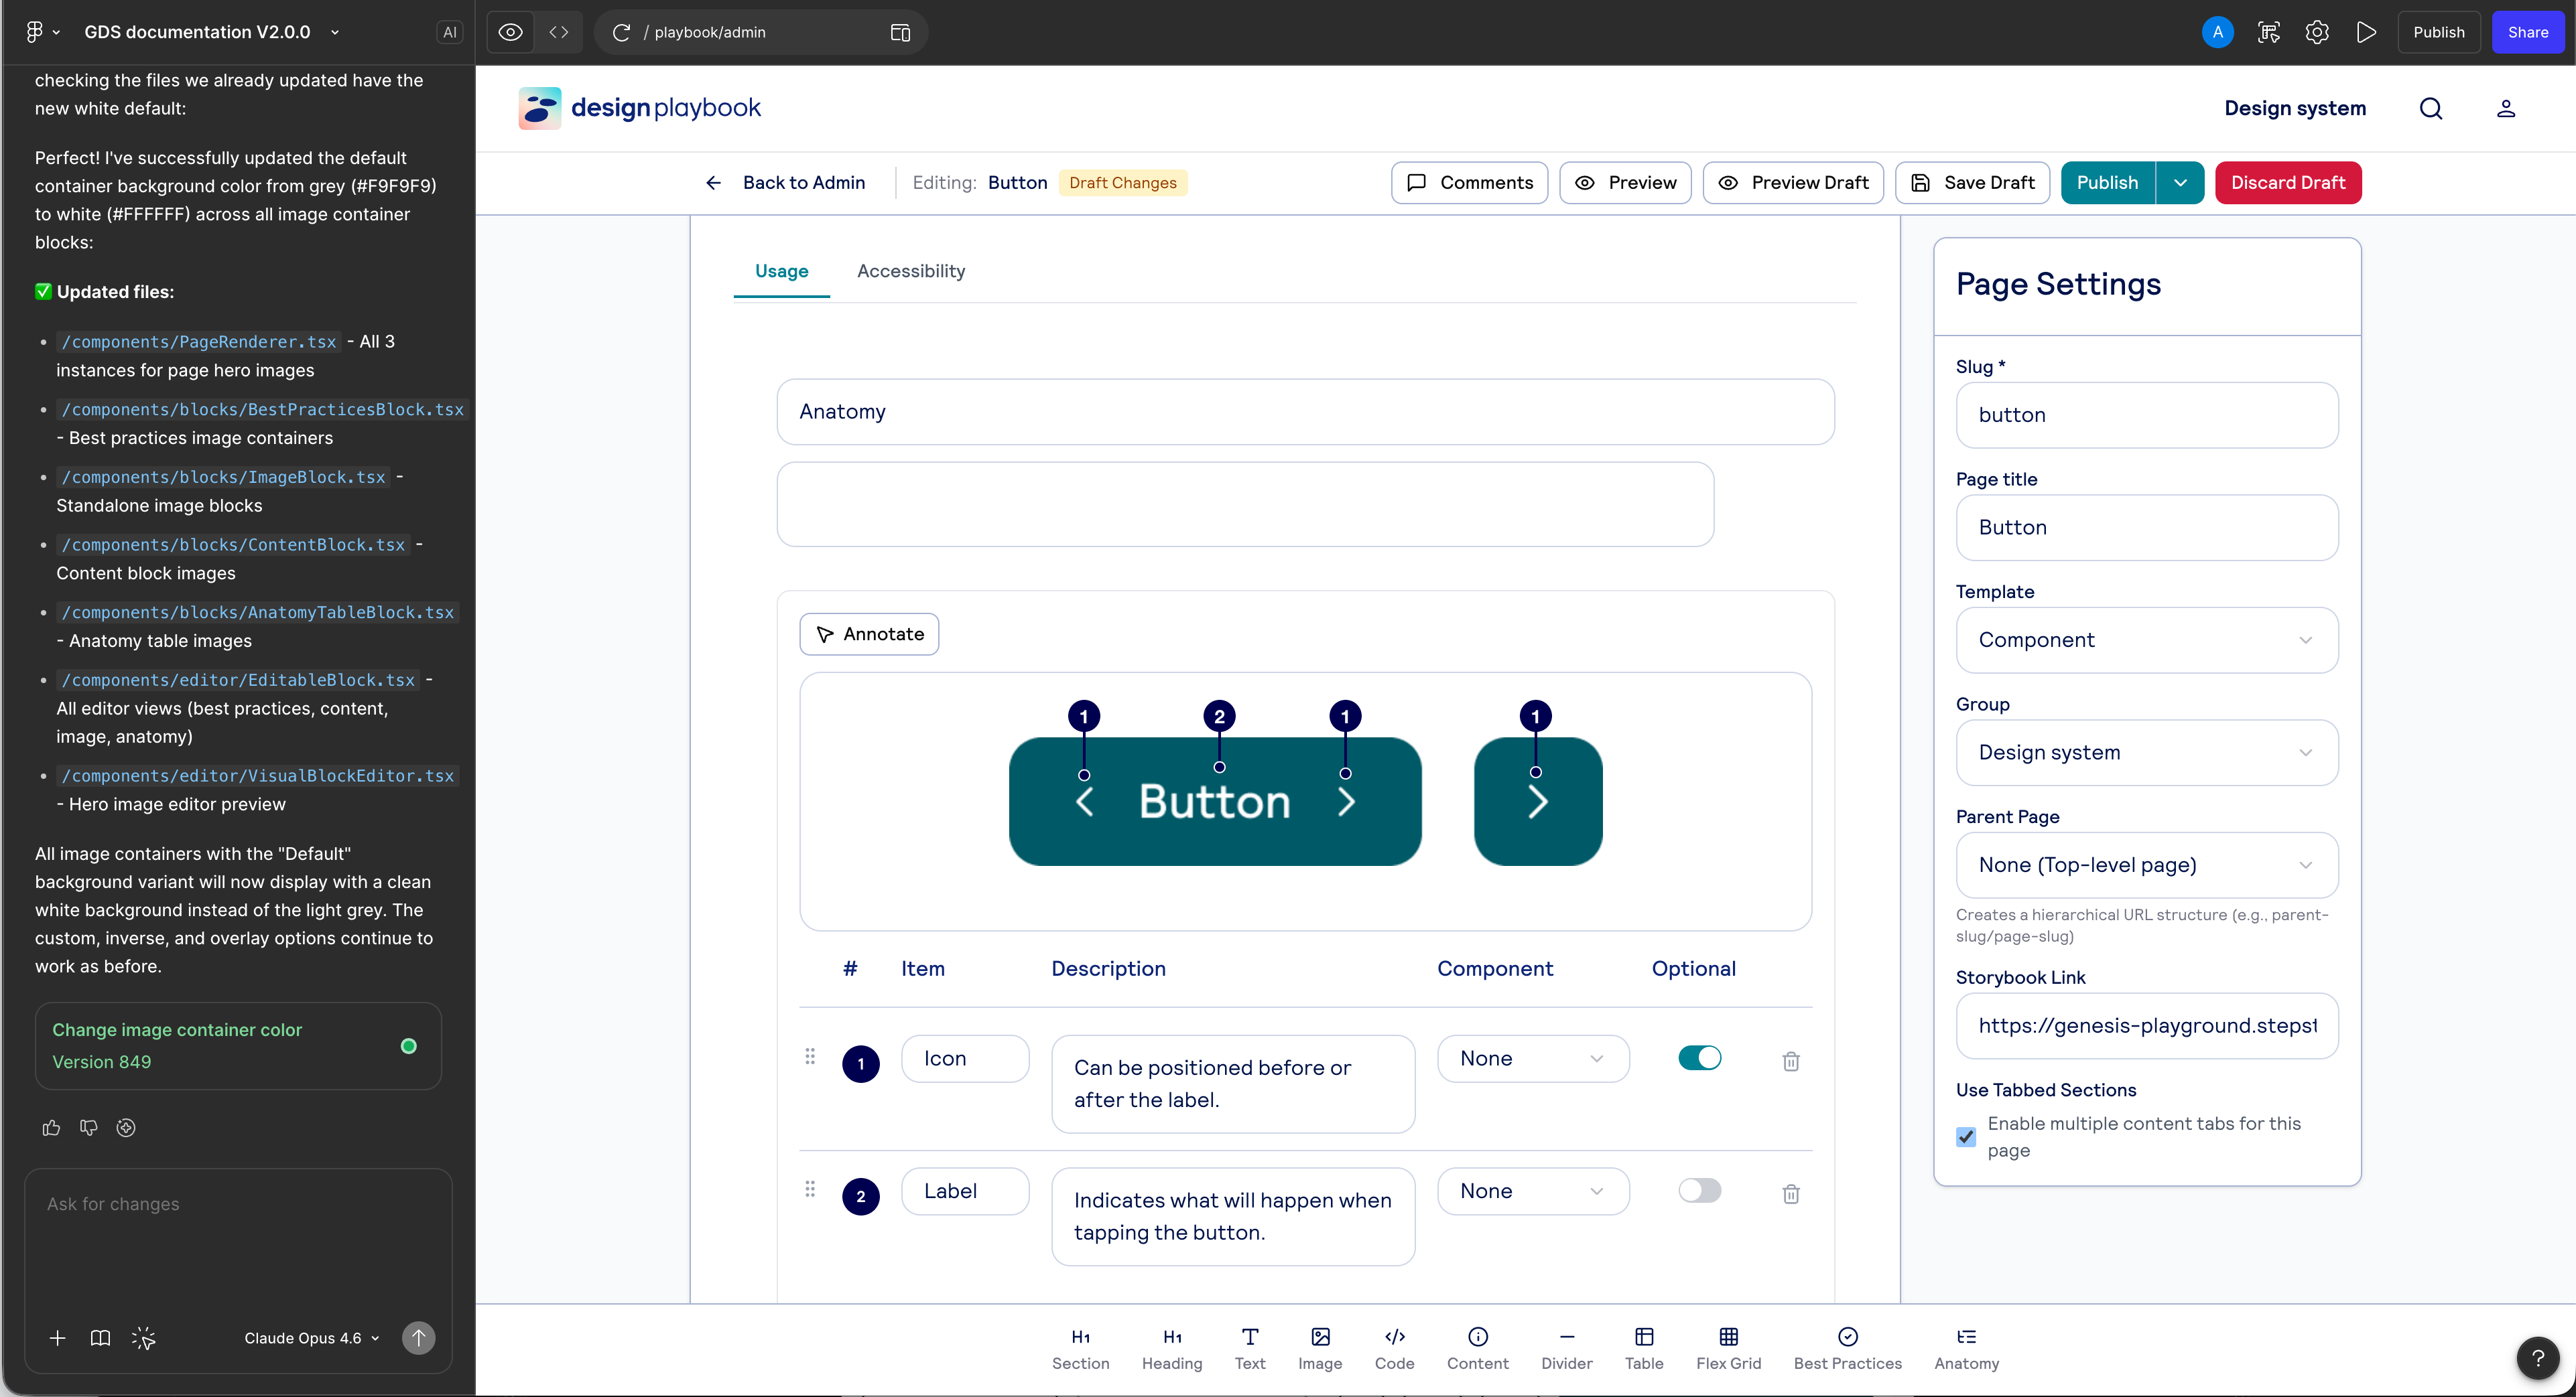
Task: Switch to the Usage tab
Action: coord(781,272)
